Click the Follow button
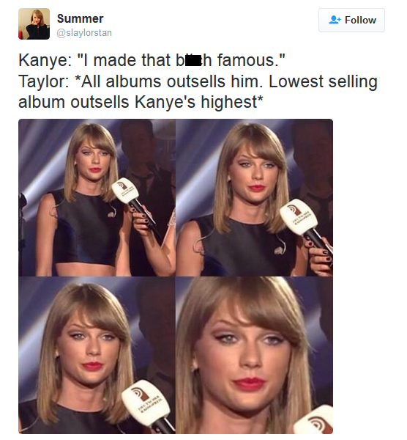This screenshot has width=407, height=440. click(x=351, y=20)
